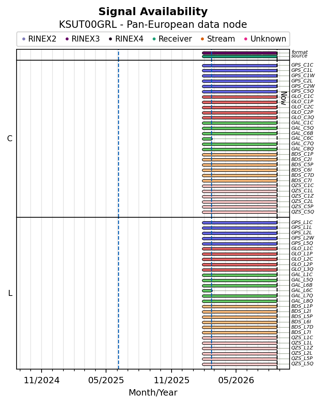Click the Now marker label

click(284, 98)
